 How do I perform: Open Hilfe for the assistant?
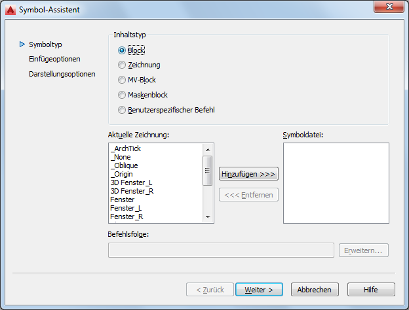point(371,289)
